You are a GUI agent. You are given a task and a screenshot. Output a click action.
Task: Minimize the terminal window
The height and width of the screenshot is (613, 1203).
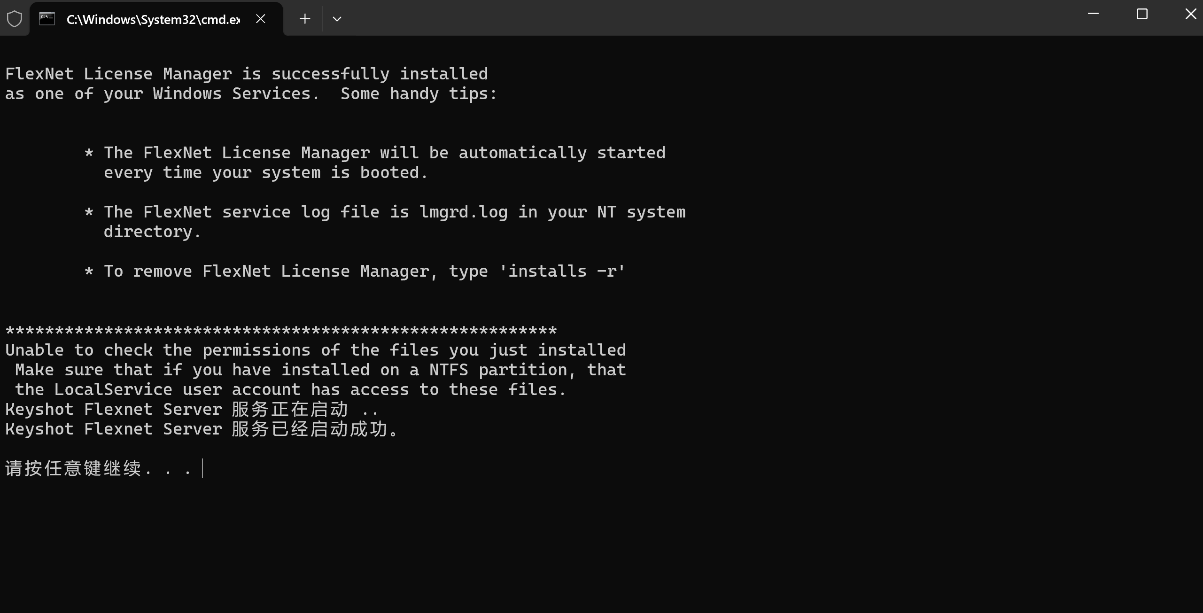click(x=1093, y=14)
